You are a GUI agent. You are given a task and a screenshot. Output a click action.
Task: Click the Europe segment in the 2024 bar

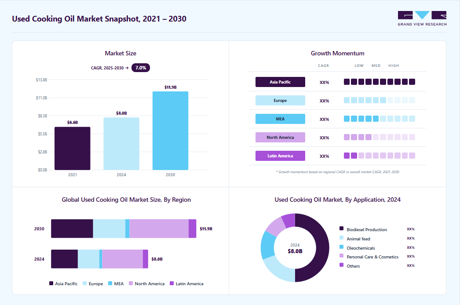[88, 259]
